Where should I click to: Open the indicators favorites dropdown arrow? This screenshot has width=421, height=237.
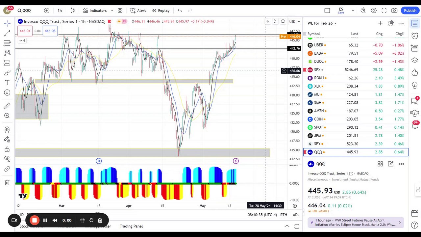pyautogui.click(x=112, y=11)
